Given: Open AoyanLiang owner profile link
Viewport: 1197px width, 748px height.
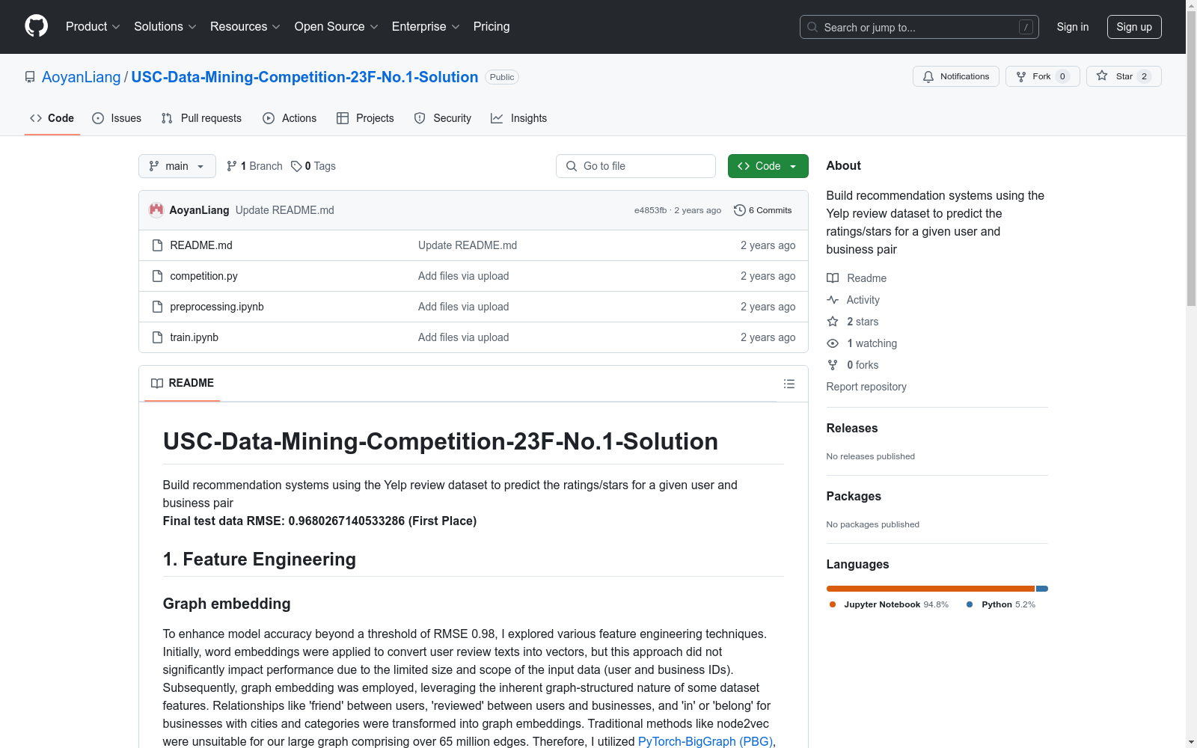Looking at the screenshot, I should (81, 77).
